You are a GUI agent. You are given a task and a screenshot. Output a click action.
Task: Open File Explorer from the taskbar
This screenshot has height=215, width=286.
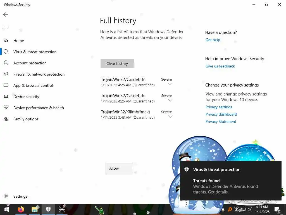click(35, 209)
